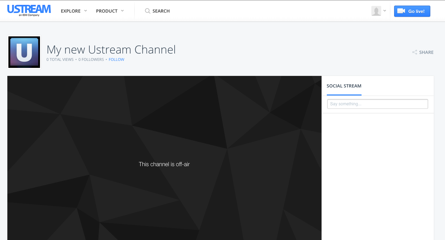445x240 pixels.
Task: Expand the Explore dropdown chevron
Action: pos(85,11)
